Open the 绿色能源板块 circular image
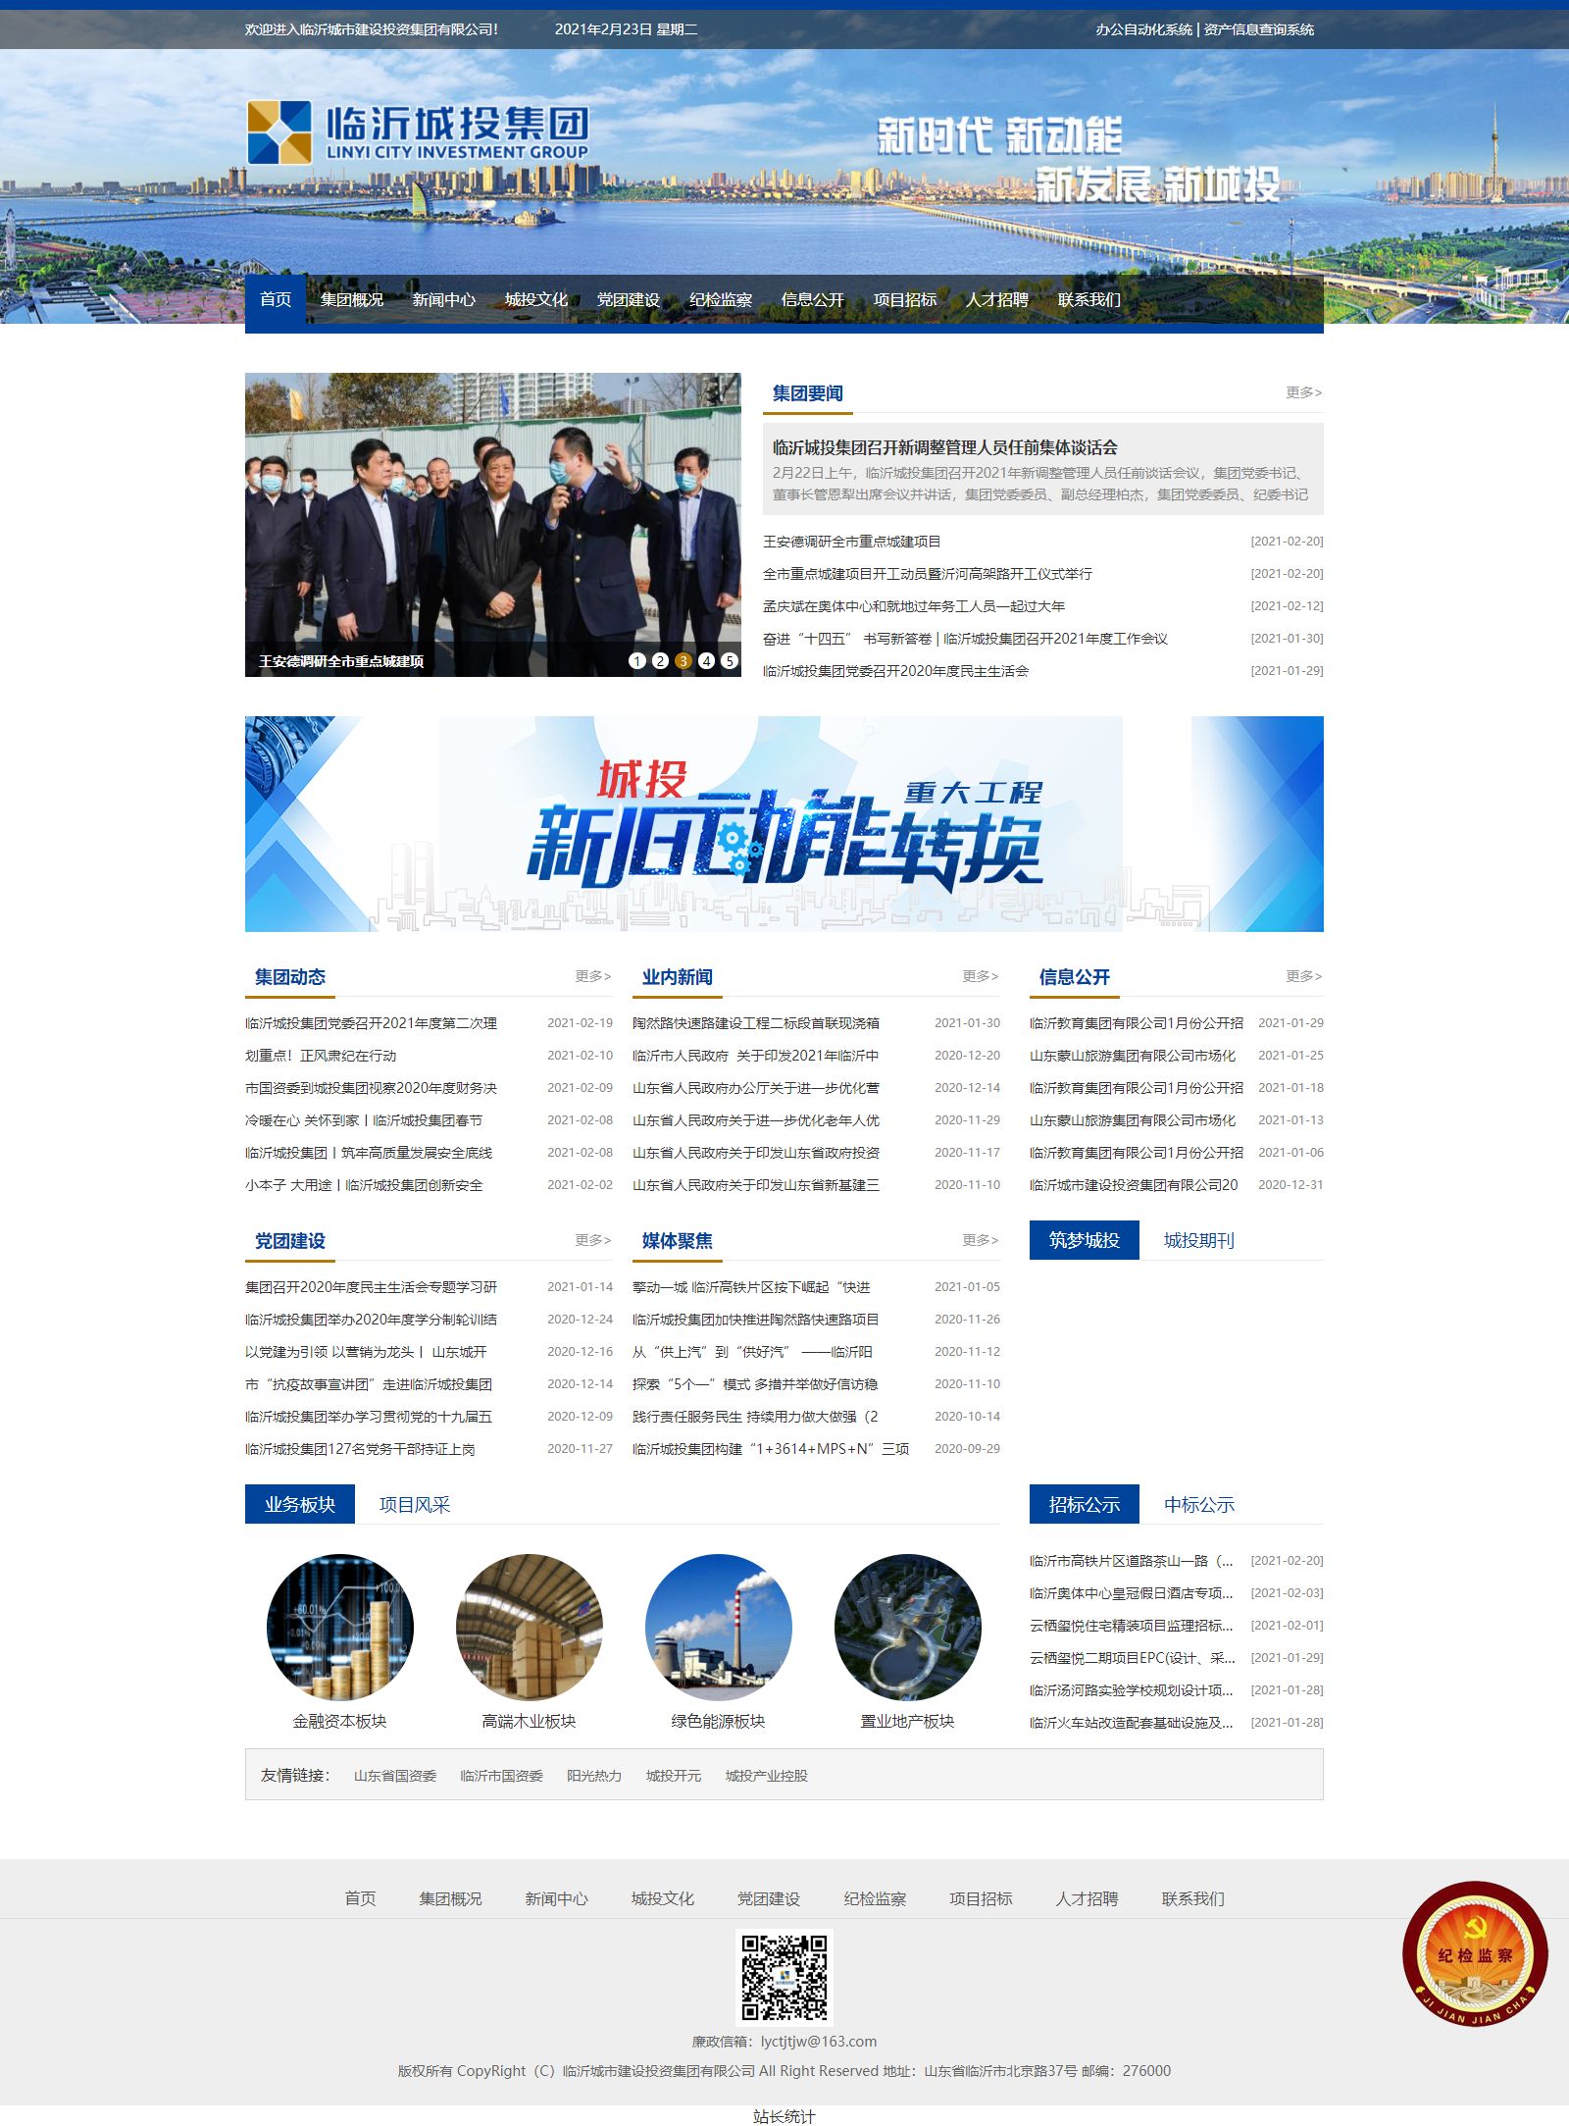 (719, 1627)
